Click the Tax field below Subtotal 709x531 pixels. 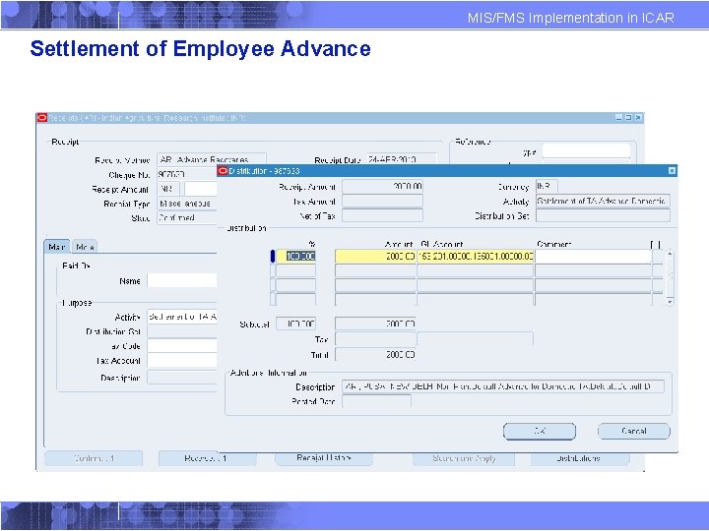375,339
